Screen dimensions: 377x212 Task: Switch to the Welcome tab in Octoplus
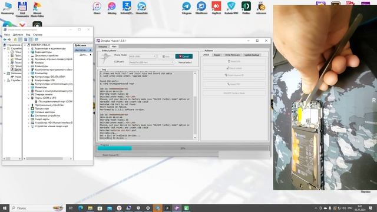(102, 47)
